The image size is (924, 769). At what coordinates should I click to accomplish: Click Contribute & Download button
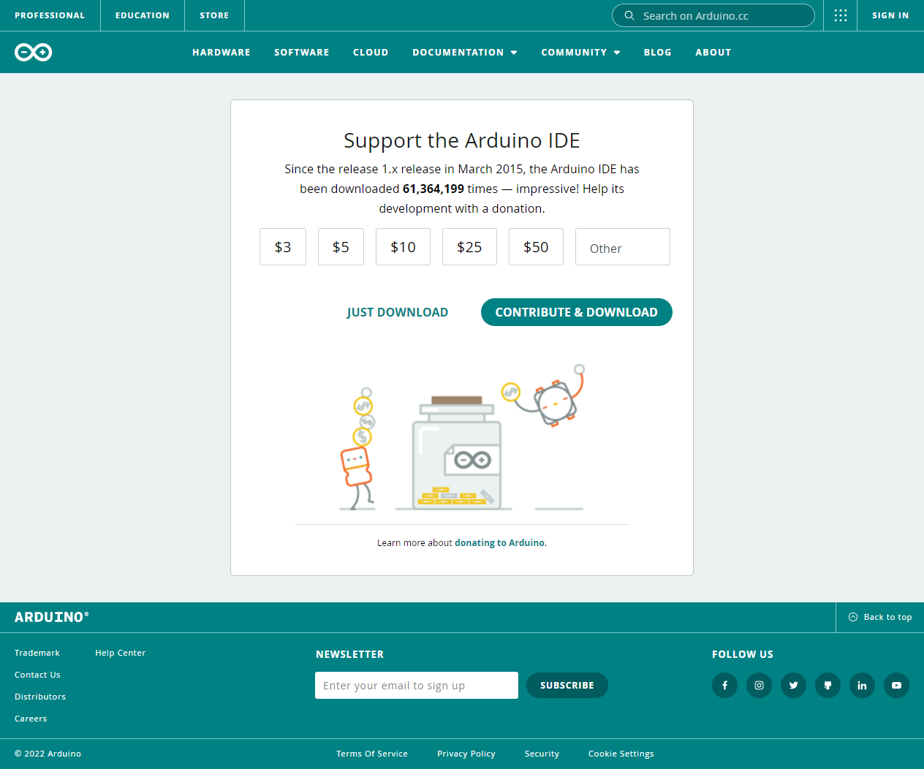(576, 312)
